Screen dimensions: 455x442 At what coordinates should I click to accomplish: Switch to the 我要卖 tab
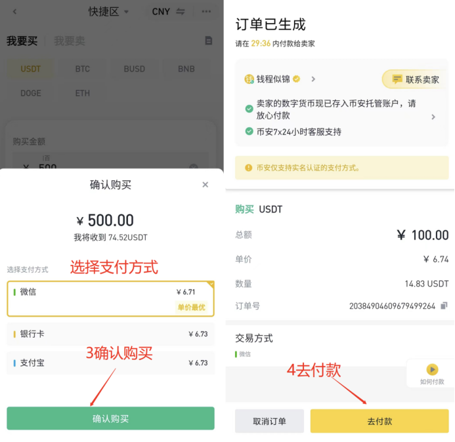(x=70, y=41)
